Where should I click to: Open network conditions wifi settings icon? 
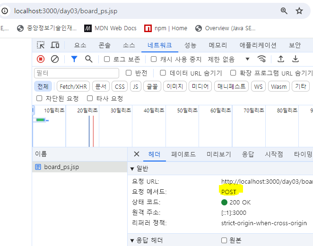point(261,59)
